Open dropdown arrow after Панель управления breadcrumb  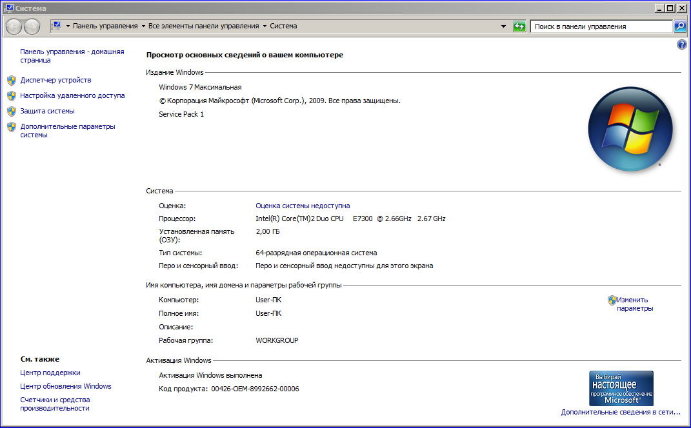143,26
